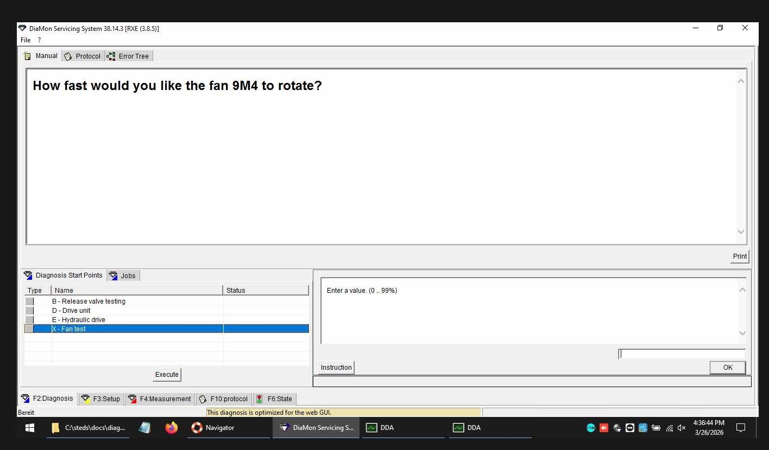Click the muted volume tray icon
The image size is (769, 450).
tap(682, 428)
